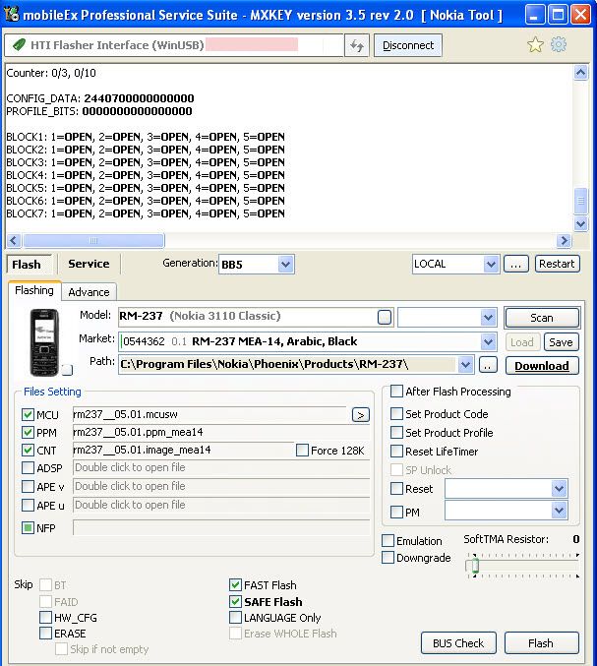Uncheck FAST Flash option
This screenshot has width=597, height=666.
[x=235, y=585]
